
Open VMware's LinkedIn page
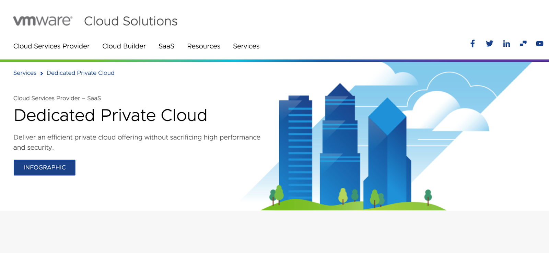pos(506,44)
